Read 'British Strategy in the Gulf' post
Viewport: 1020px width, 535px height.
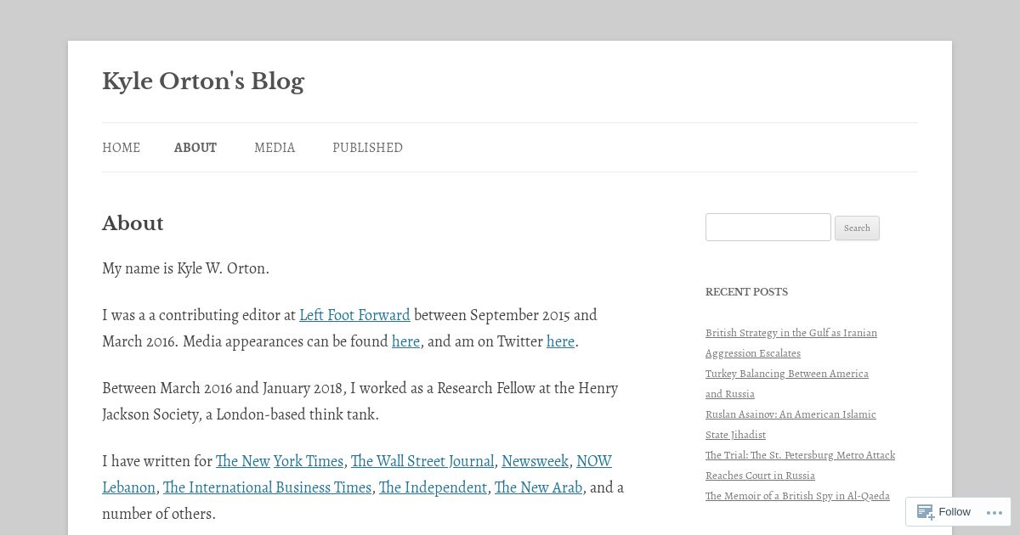(x=791, y=343)
